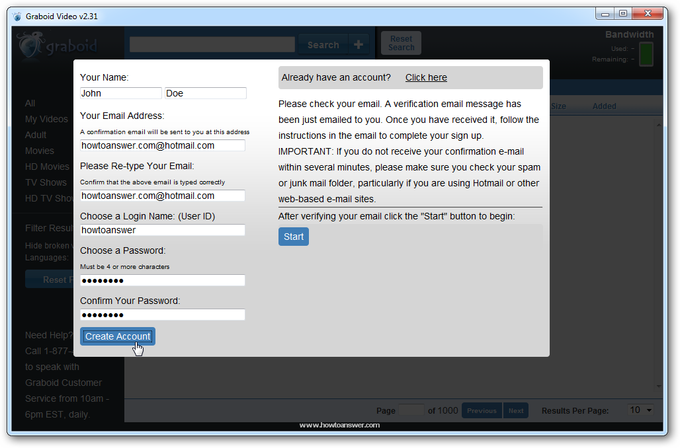Select the Adult category

(36, 135)
